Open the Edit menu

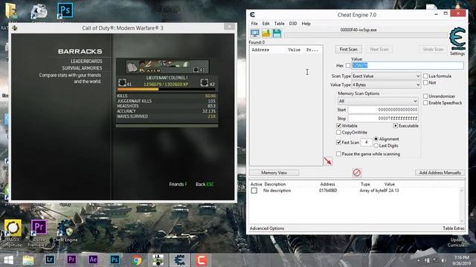click(x=266, y=24)
